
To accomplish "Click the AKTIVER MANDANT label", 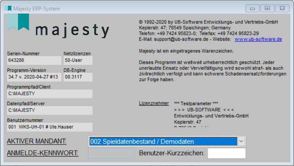I will pos(36,141).
